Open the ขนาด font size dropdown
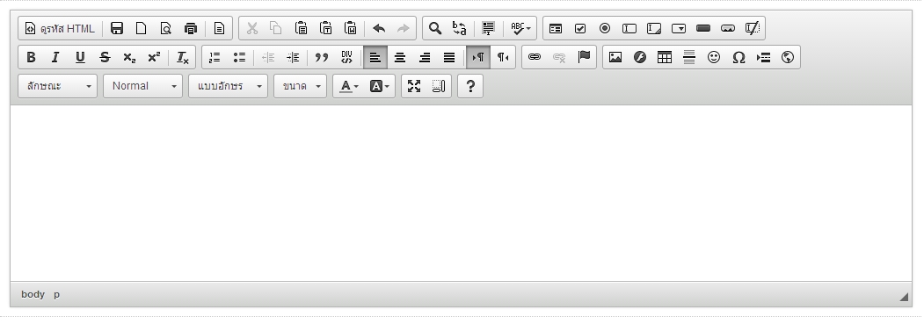The width and height of the screenshot is (924, 324). (x=300, y=86)
